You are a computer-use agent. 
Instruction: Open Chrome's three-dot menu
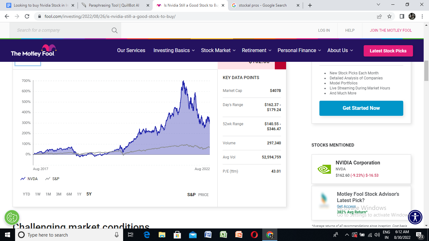point(422,16)
